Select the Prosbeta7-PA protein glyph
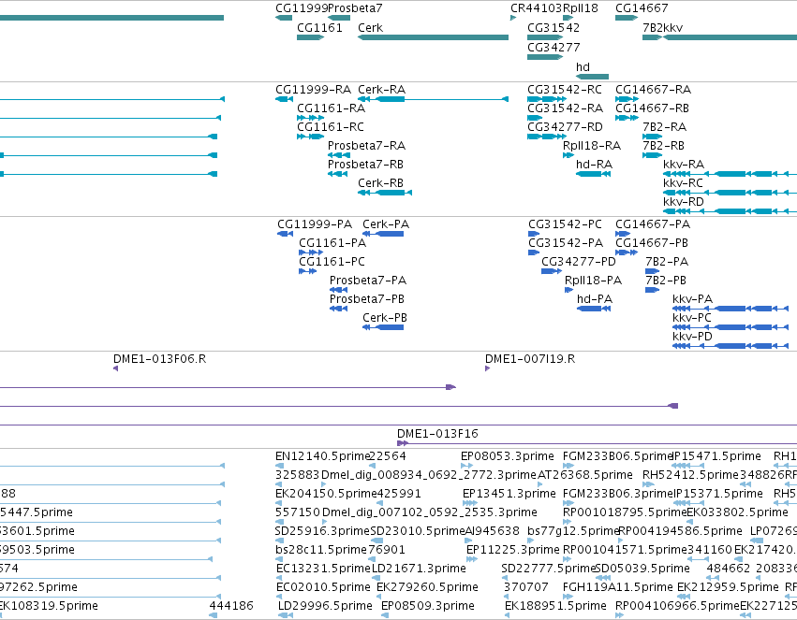The image size is (797, 620). pos(338,290)
